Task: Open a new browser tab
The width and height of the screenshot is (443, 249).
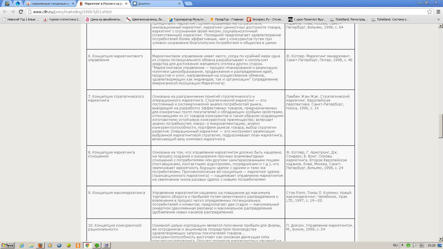Action: tap(188, 4)
